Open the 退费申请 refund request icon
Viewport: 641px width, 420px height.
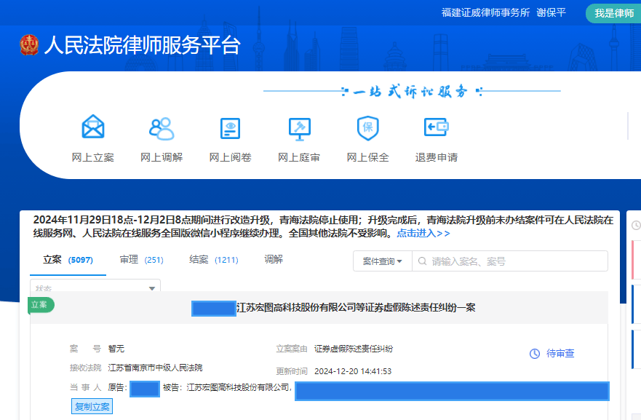(x=437, y=127)
